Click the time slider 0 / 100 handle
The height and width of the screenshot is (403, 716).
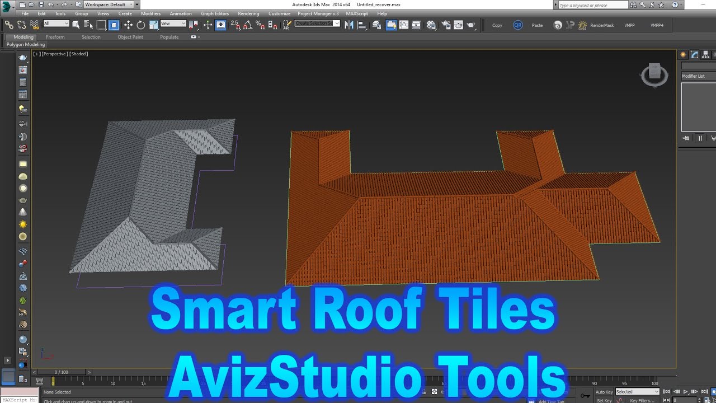point(61,372)
